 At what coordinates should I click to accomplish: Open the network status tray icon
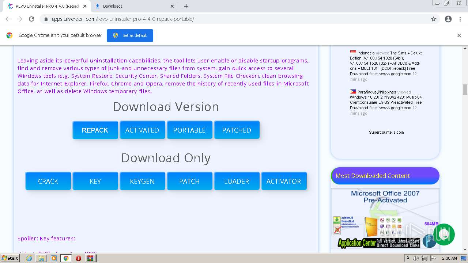coord(424,258)
